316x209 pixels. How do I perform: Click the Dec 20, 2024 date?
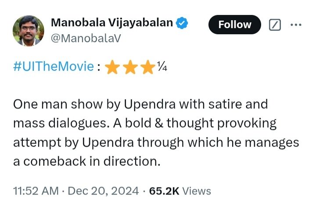[103, 191]
